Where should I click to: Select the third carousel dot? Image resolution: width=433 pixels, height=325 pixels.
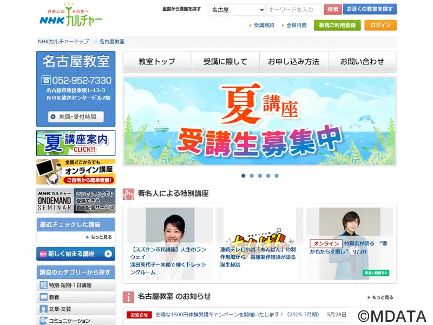click(260, 175)
